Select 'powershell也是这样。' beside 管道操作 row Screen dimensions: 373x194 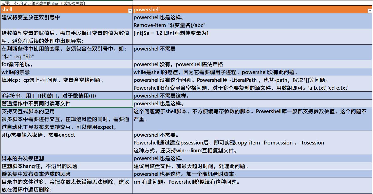point(253,104)
